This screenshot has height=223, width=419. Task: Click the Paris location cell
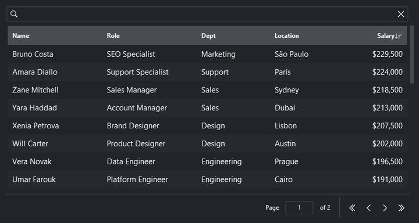pyautogui.click(x=283, y=72)
